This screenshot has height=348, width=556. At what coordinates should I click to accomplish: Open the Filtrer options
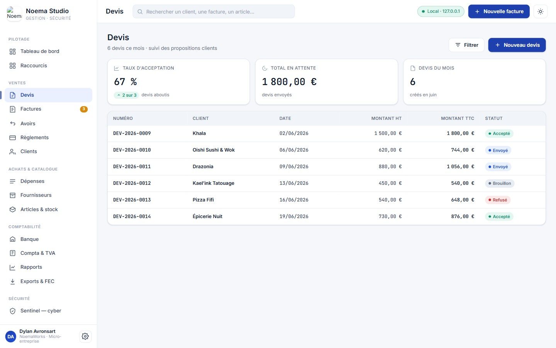(x=466, y=45)
